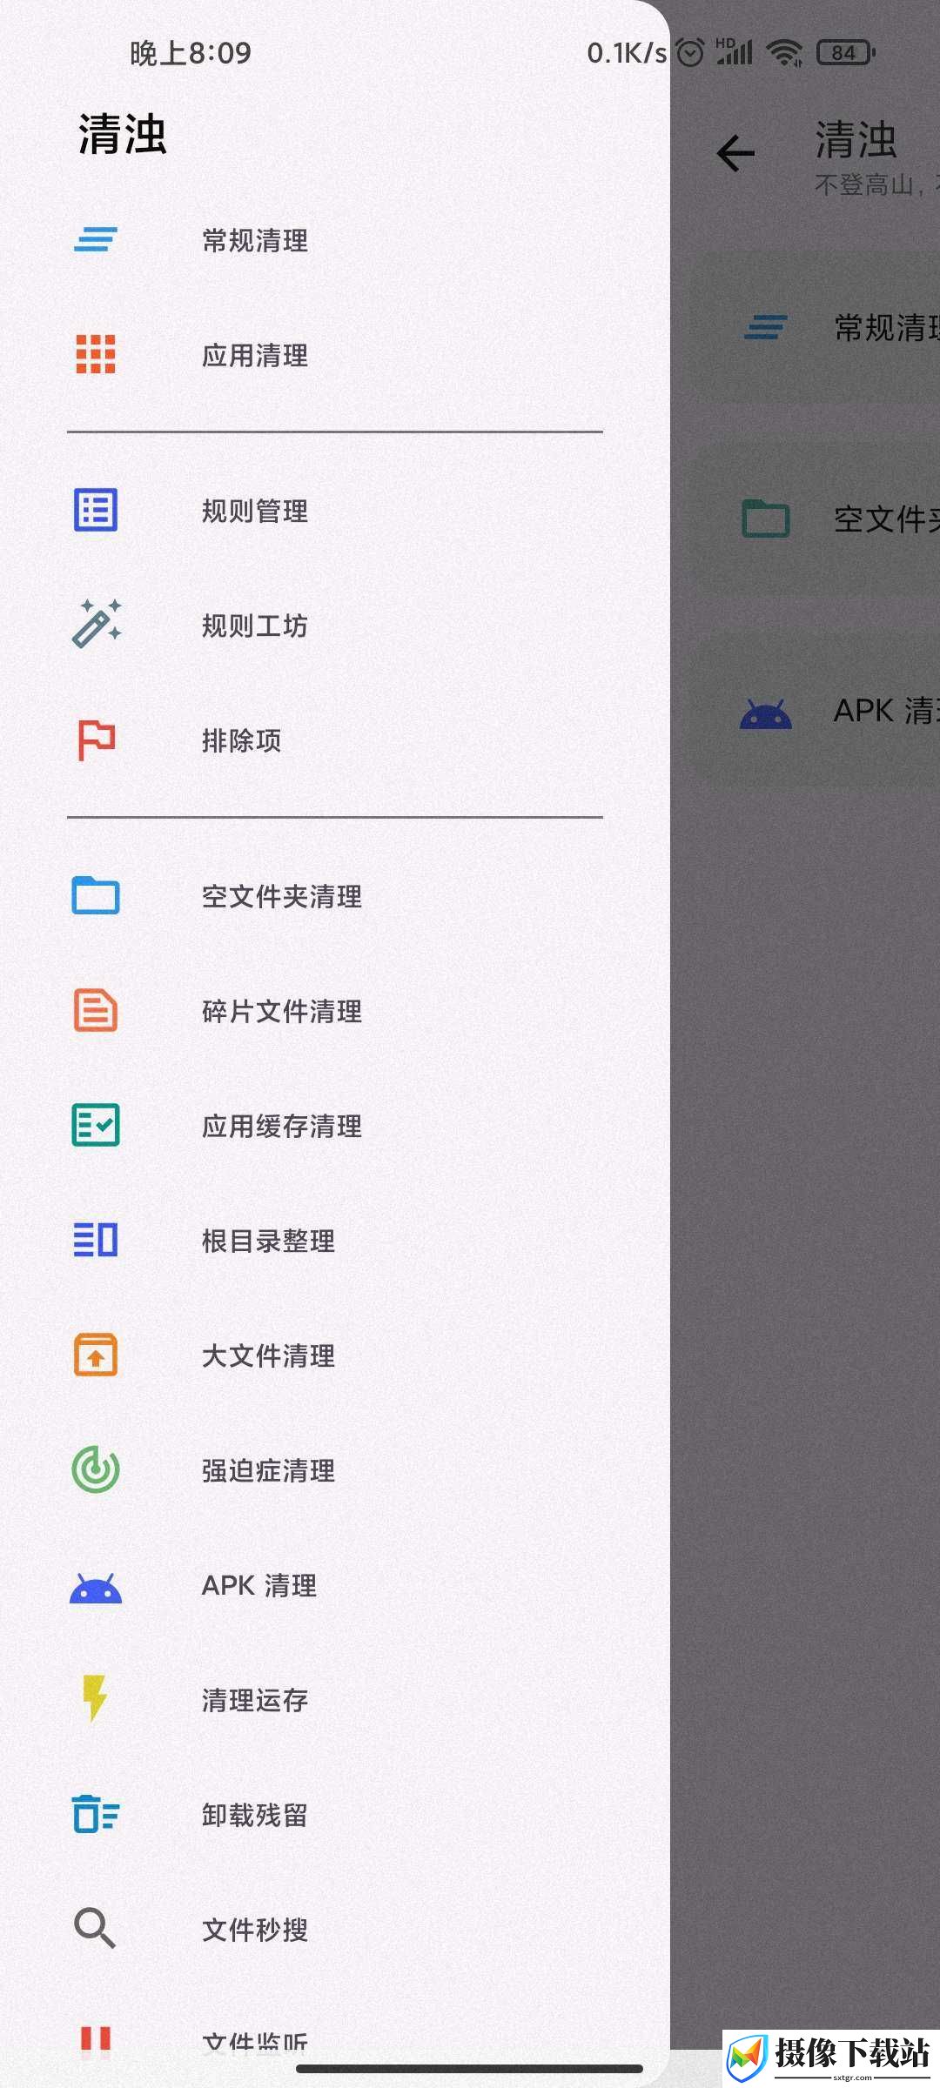
Task: Tap the battery indicator in status bar
Action: [846, 53]
